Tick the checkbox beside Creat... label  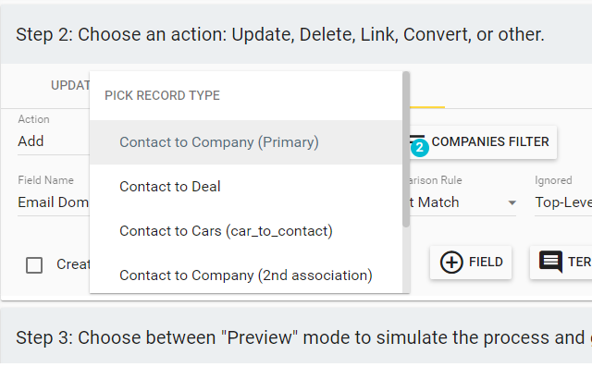34,264
